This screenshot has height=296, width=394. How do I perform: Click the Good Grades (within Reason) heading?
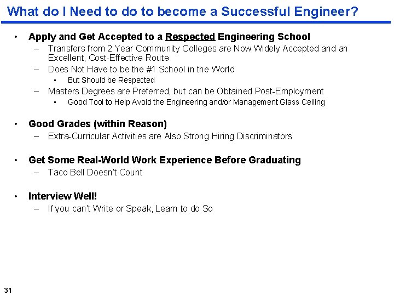pos(98,124)
